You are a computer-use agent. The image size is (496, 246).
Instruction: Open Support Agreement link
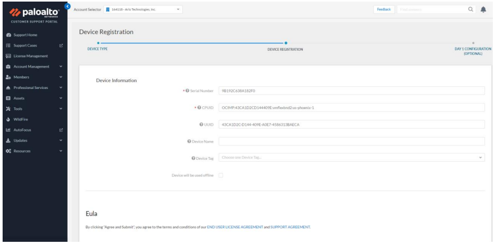click(x=290, y=227)
